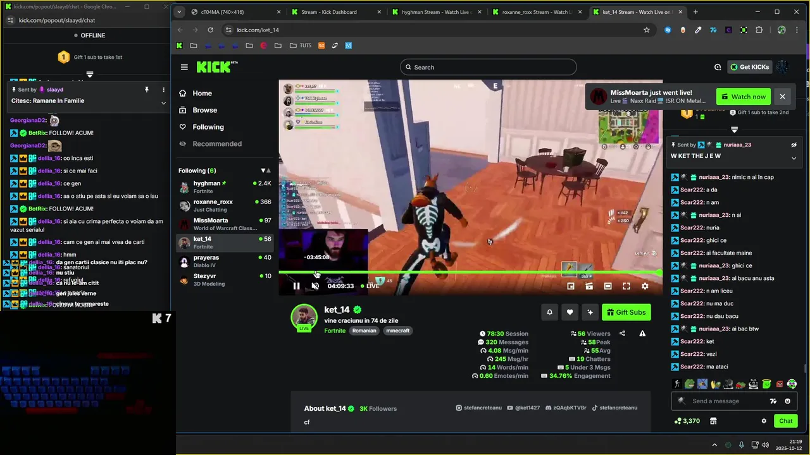Image resolution: width=810 pixels, height=455 pixels.
Task: Reload the kick.com page
Action: pyautogui.click(x=210, y=30)
